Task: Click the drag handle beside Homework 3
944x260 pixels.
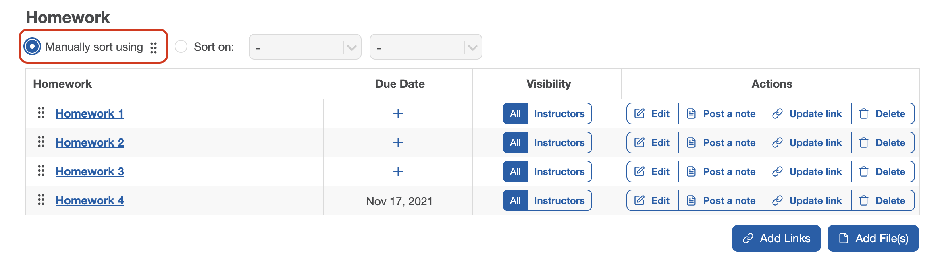Action: click(x=41, y=171)
